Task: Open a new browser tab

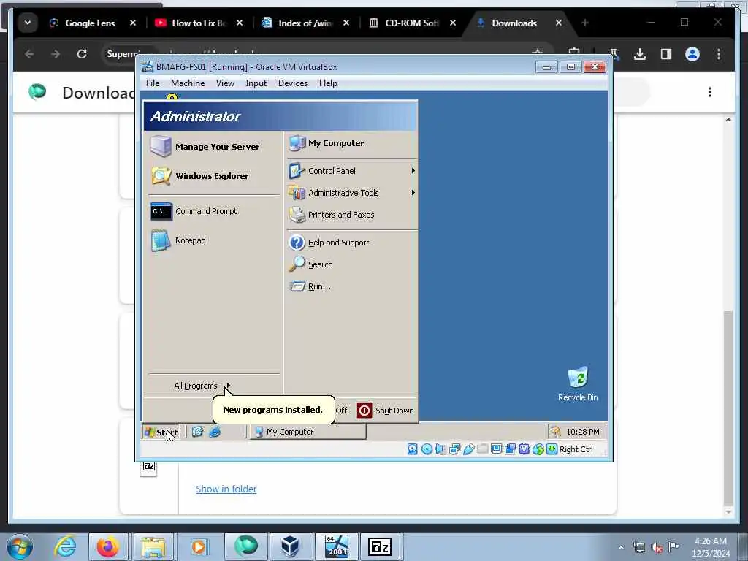Action: click(x=585, y=23)
